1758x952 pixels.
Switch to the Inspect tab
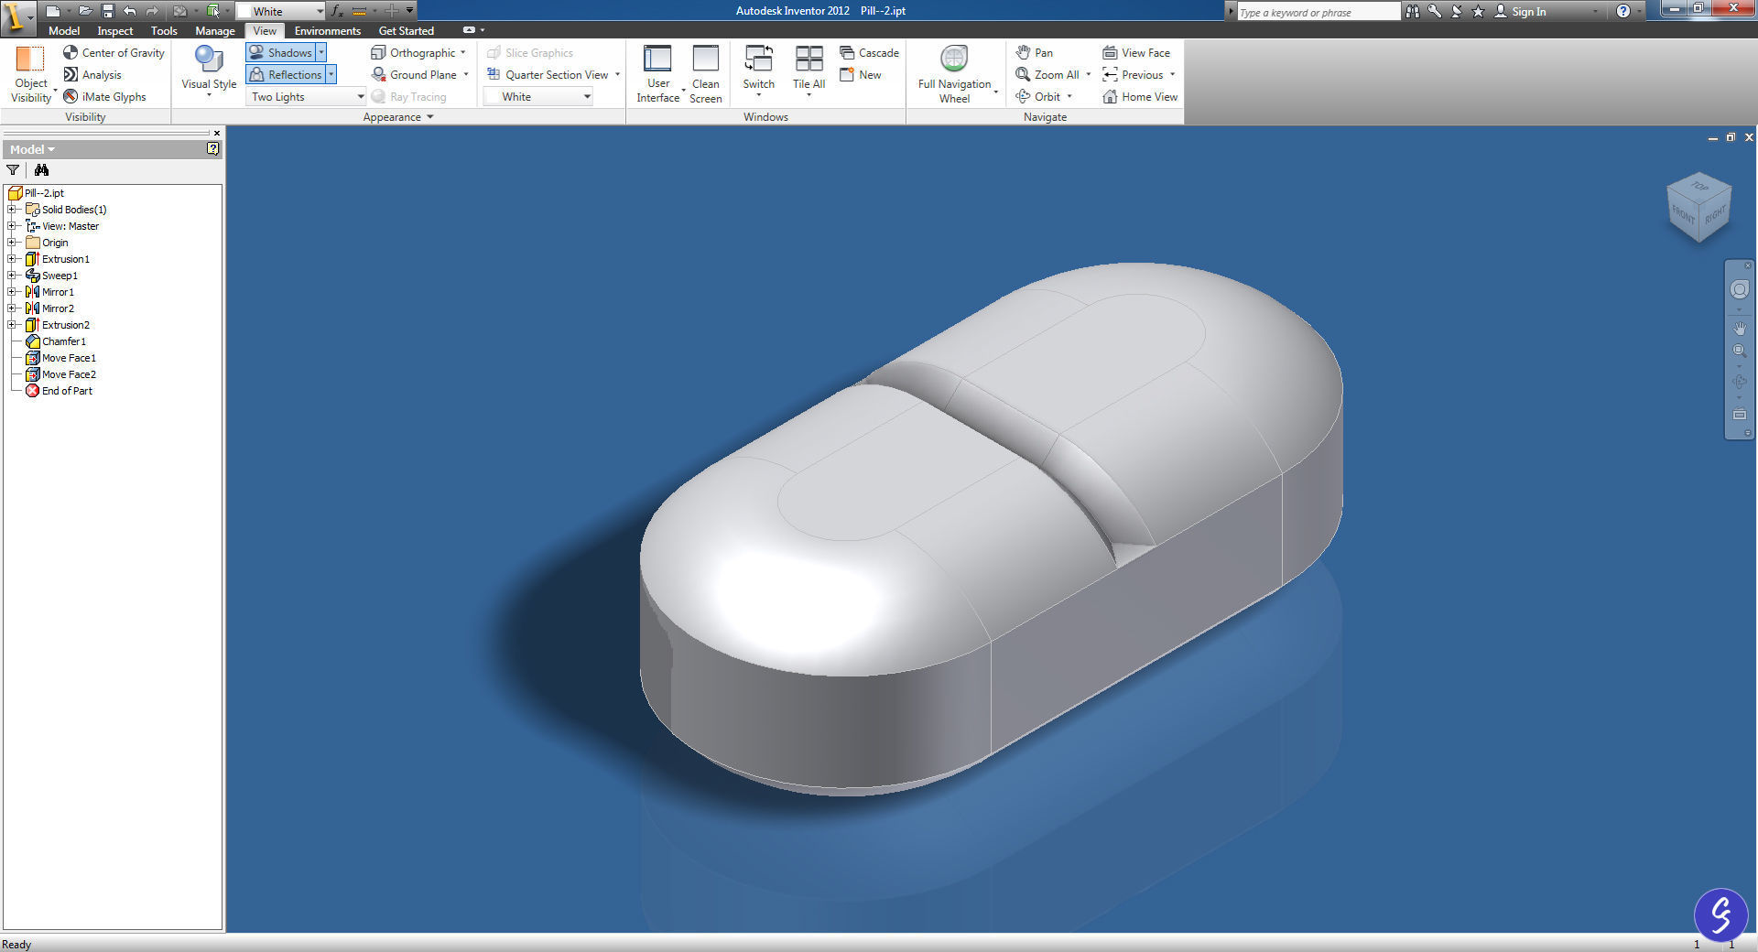pos(115,30)
